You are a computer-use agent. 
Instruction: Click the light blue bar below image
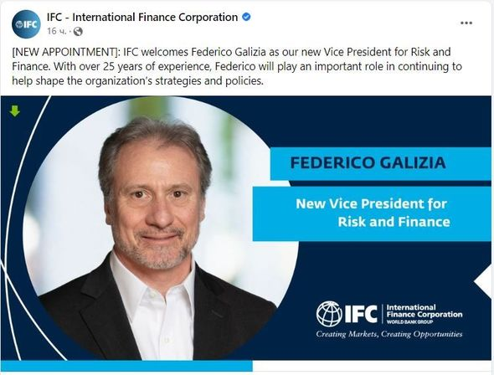(126, 366)
